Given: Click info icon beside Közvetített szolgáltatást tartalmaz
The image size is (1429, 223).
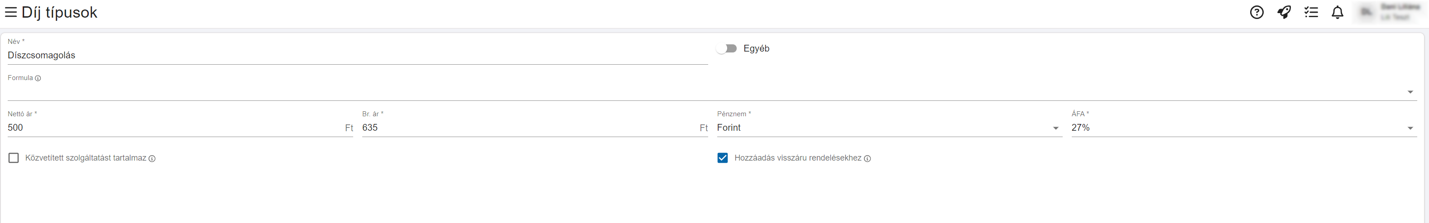Looking at the screenshot, I should coord(152,159).
